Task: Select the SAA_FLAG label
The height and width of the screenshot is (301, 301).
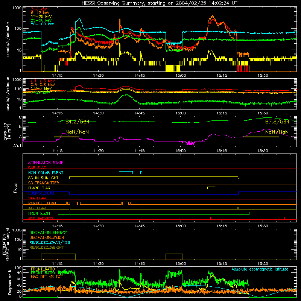Action: click(x=37, y=198)
